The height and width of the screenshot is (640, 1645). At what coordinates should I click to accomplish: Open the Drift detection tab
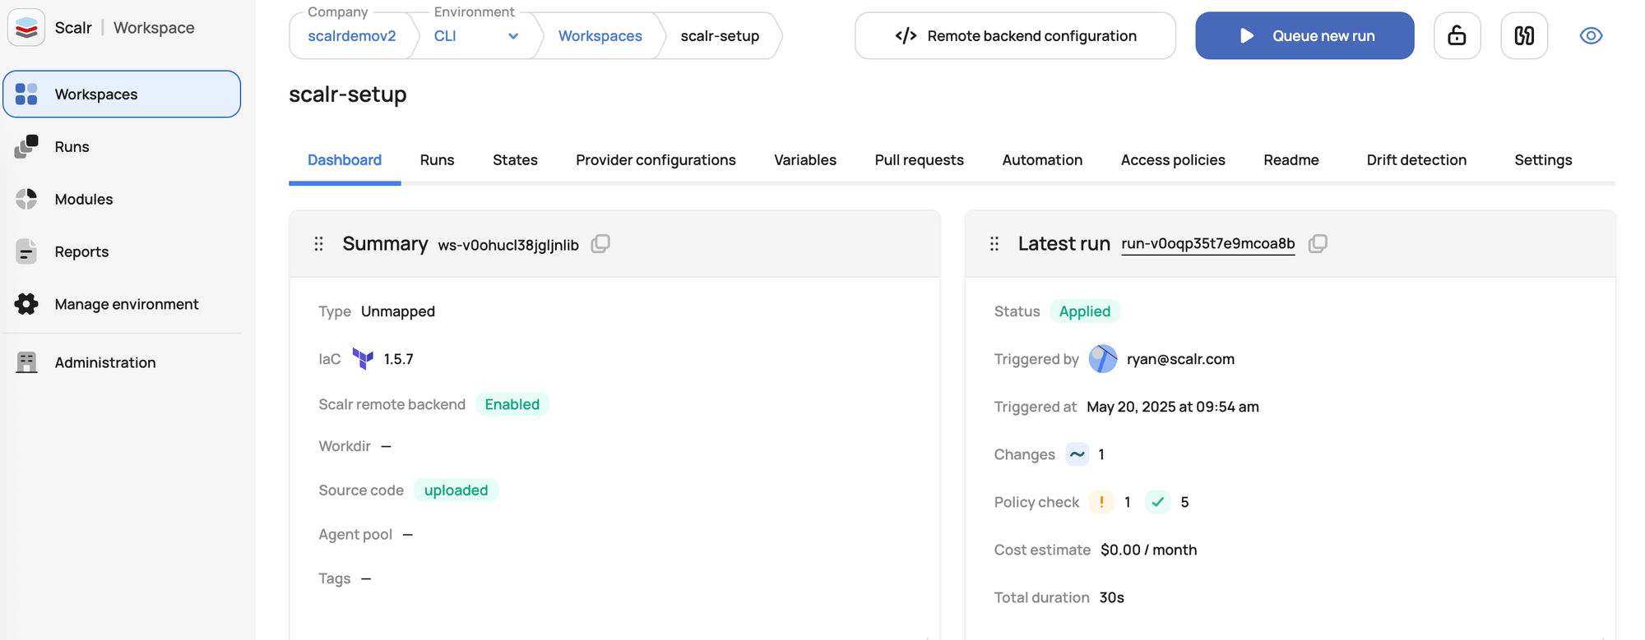pos(1416,160)
